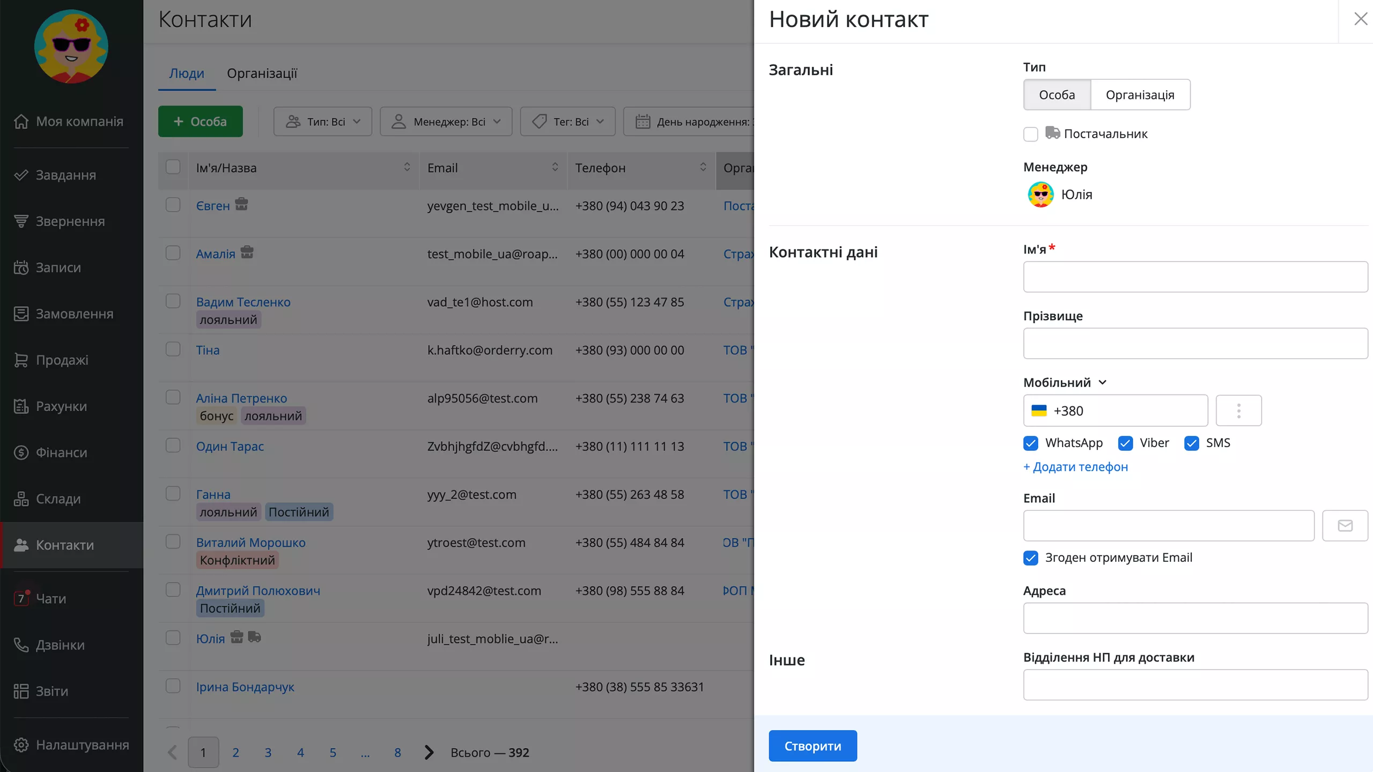Click the Ім'я input field
Screen dimensions: 1373x772
(x=1195, y=277)
